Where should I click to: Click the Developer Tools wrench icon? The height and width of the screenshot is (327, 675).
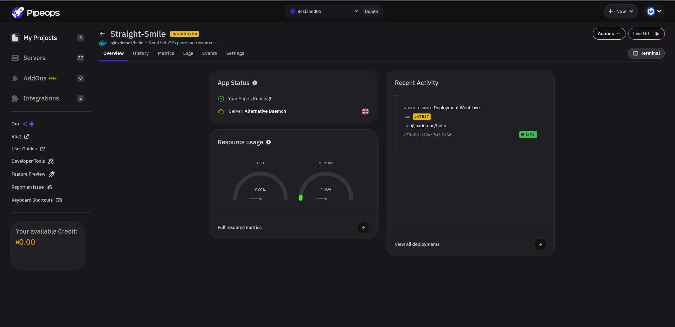tap(51, 161)
